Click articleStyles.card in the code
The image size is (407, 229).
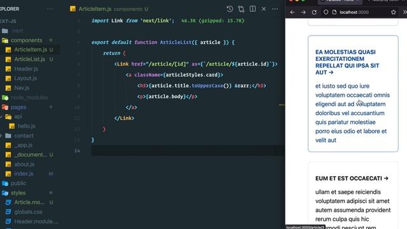pos(191,75)
